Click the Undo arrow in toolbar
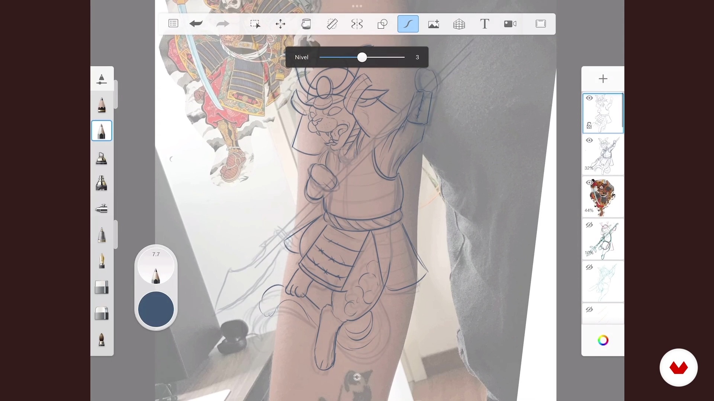The image size is (714, 401). coord(196,24)
